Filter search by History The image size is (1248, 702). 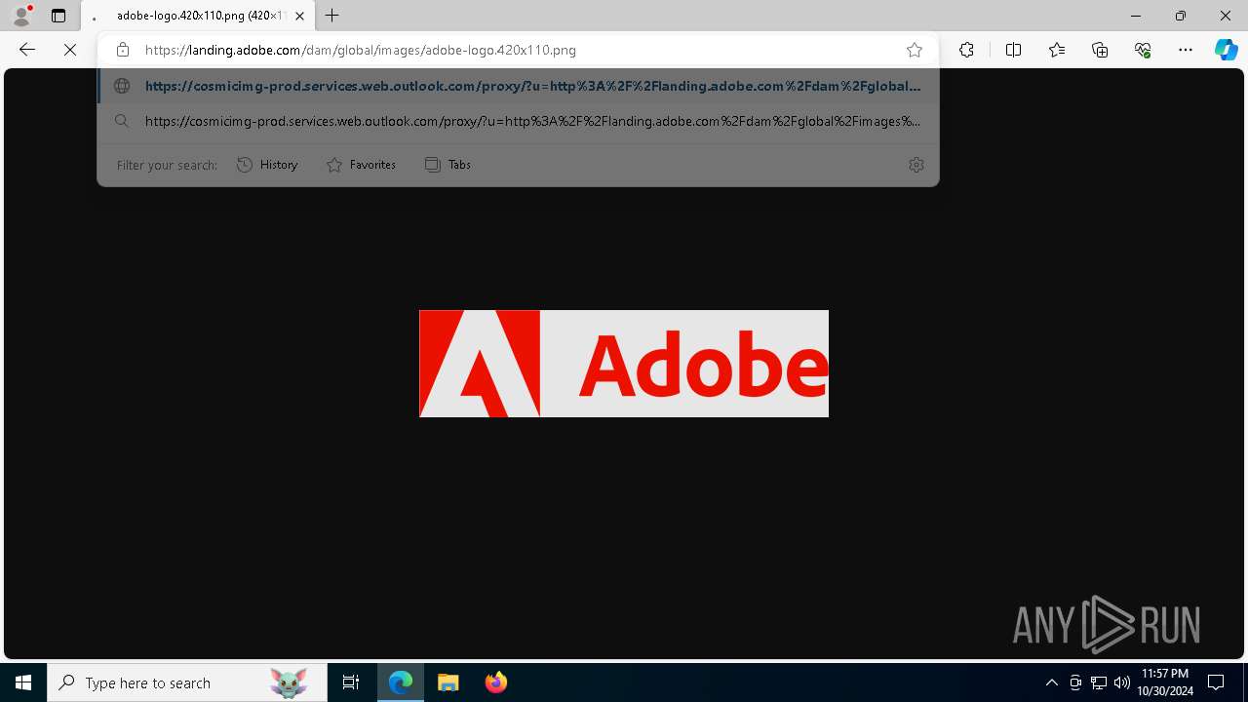267,165
